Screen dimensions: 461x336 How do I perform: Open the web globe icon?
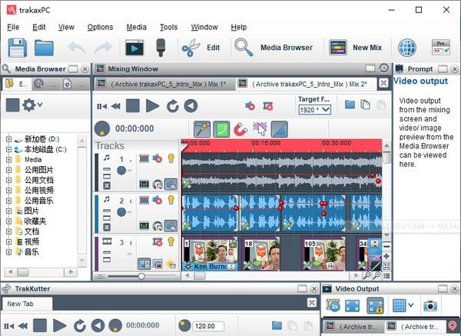[x=407, y=48]
